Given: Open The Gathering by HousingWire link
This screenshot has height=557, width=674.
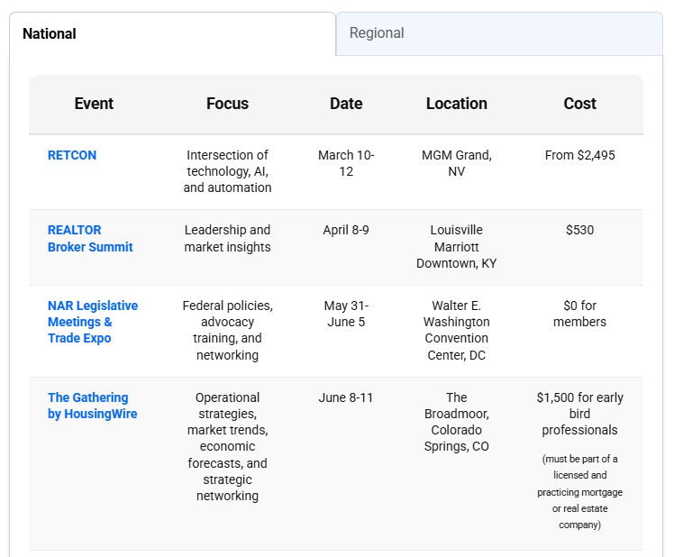Looking at the screenshot, I should tap(93, 406).
